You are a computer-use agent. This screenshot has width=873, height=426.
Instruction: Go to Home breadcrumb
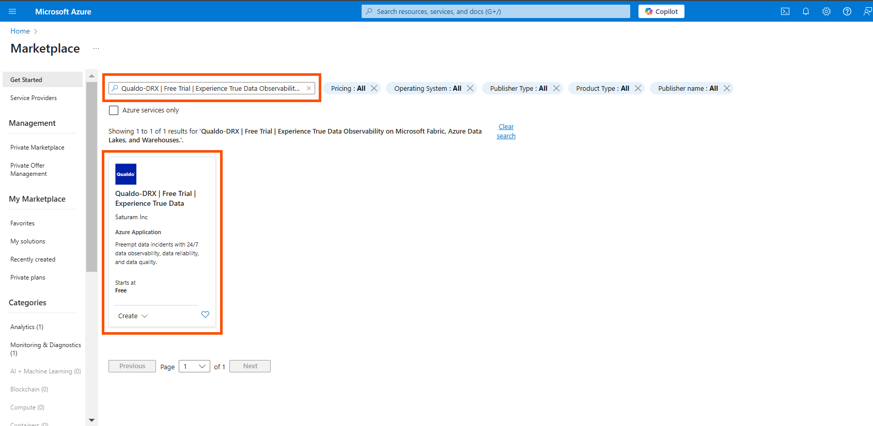pos(20,31)
